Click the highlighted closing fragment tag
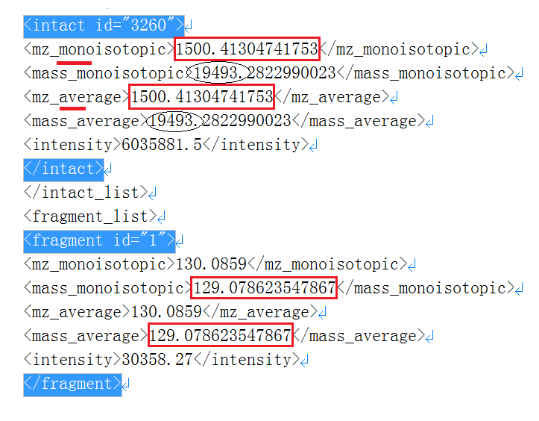The image size is (539, 421). pos(72,384)
